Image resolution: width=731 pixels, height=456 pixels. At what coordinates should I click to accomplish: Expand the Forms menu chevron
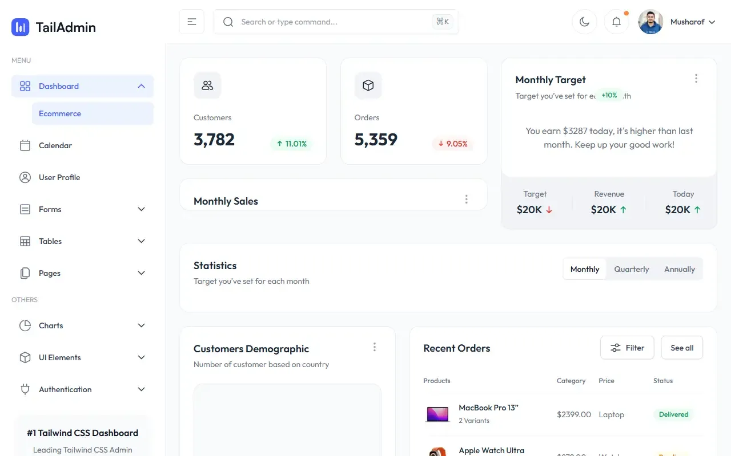[x=142, y=209]
